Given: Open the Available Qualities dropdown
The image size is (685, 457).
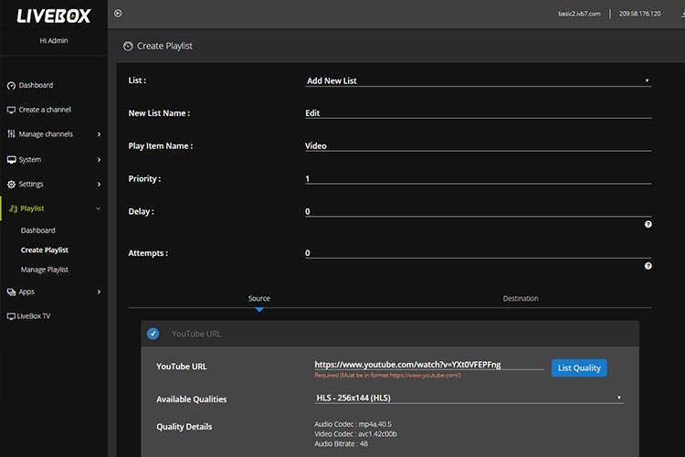Looking at the screenshot, I should click(469, 398).
